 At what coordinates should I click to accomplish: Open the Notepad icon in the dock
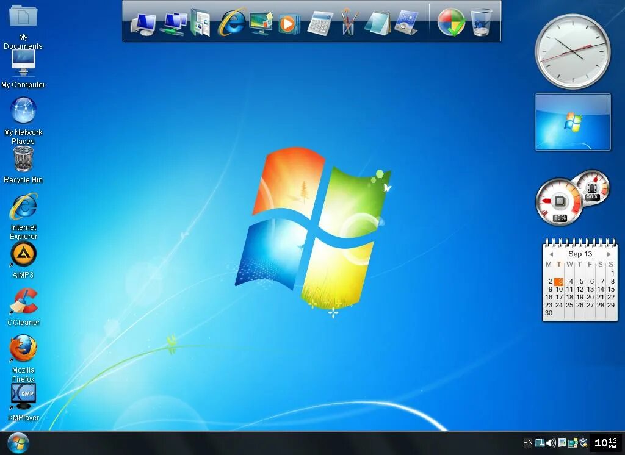click(x=377, y=24)
